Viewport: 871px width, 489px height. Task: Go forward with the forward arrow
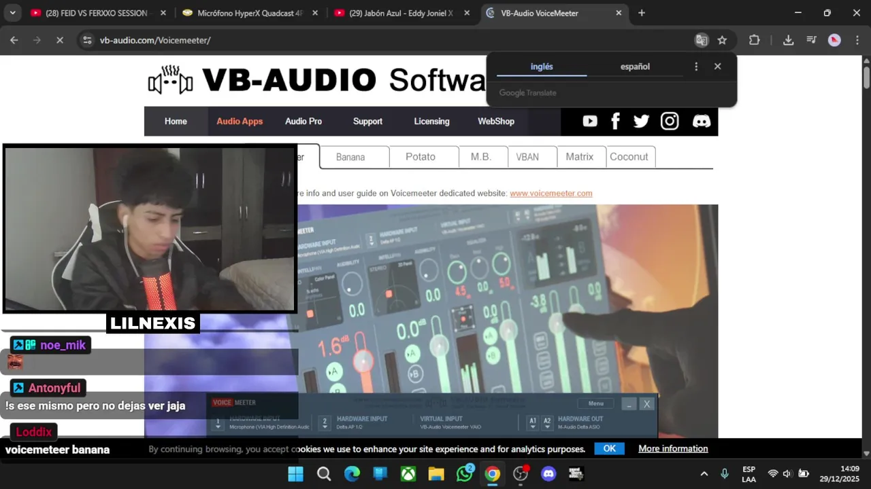pyautogui.click(x=37, y=40)
